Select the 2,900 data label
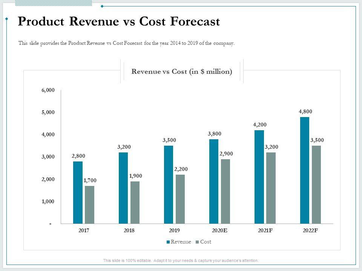Image resolution: width=362 pixels, height=271 pixels. coord(226,154)
